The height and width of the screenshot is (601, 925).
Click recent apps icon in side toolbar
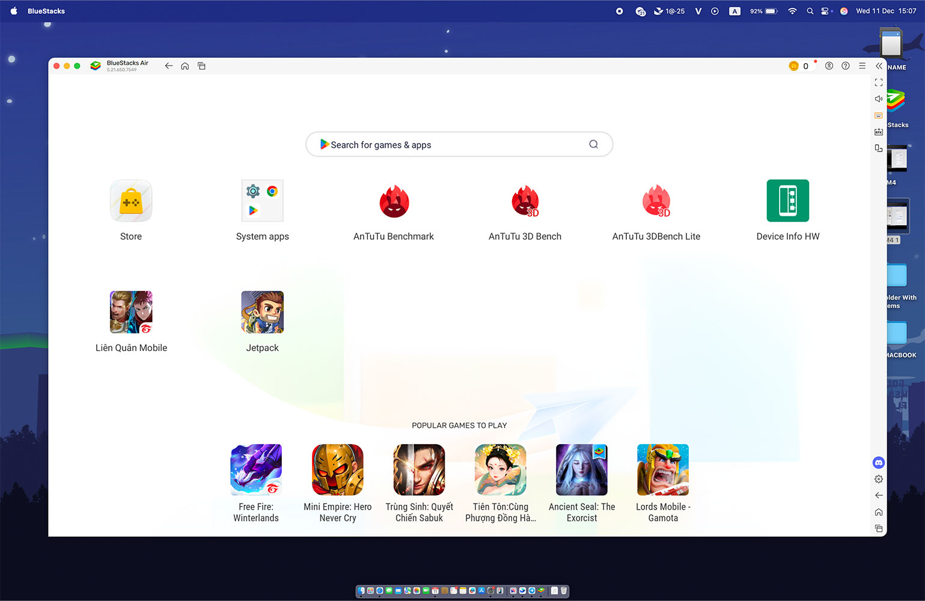click(879, 528)
